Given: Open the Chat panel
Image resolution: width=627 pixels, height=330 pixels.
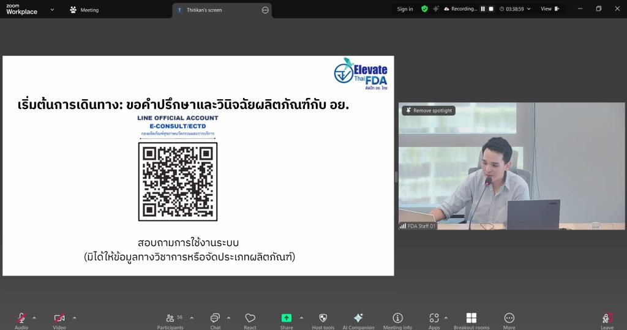Looking at the screenshot, I should (215, 320).
